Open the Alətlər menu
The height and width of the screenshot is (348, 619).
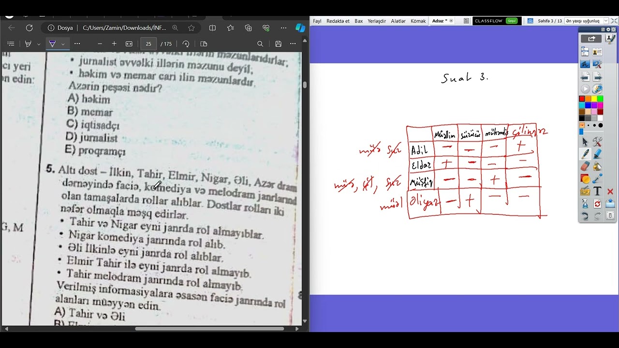[398, 21]
